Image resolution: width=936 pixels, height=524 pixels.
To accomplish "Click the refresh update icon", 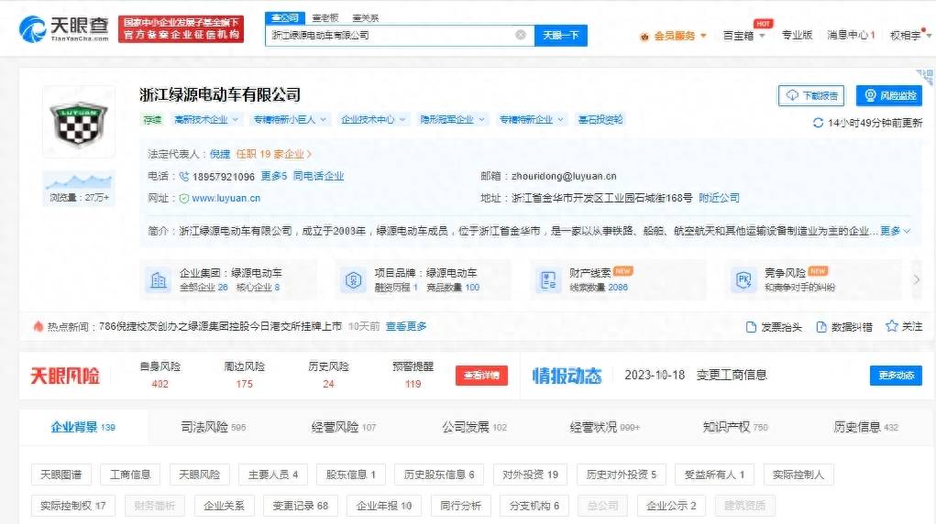I will pos(818,123).
